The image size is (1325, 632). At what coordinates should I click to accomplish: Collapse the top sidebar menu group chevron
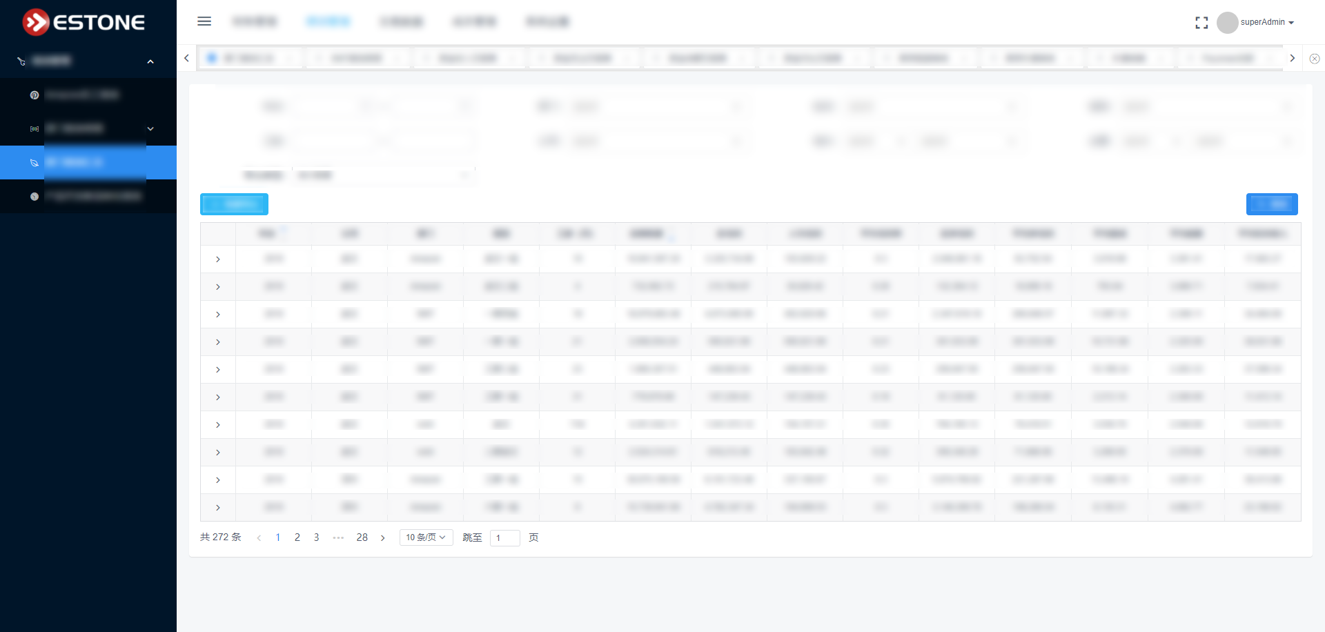(150, 61)
